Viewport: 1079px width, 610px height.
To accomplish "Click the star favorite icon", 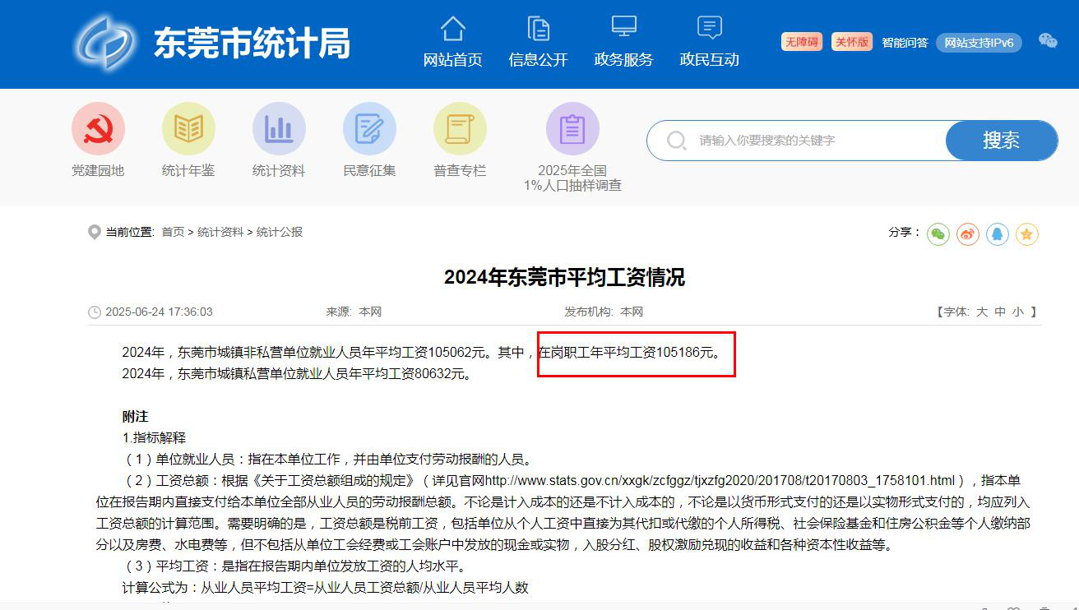I will point(1026,234).
